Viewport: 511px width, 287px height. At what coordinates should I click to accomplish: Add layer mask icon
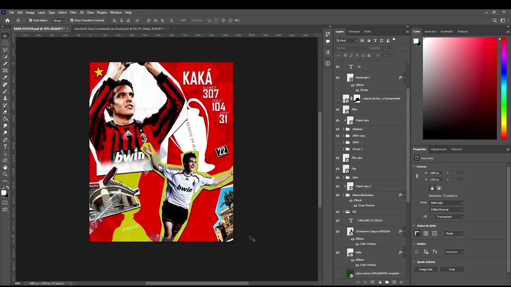(x=372, y=282)
